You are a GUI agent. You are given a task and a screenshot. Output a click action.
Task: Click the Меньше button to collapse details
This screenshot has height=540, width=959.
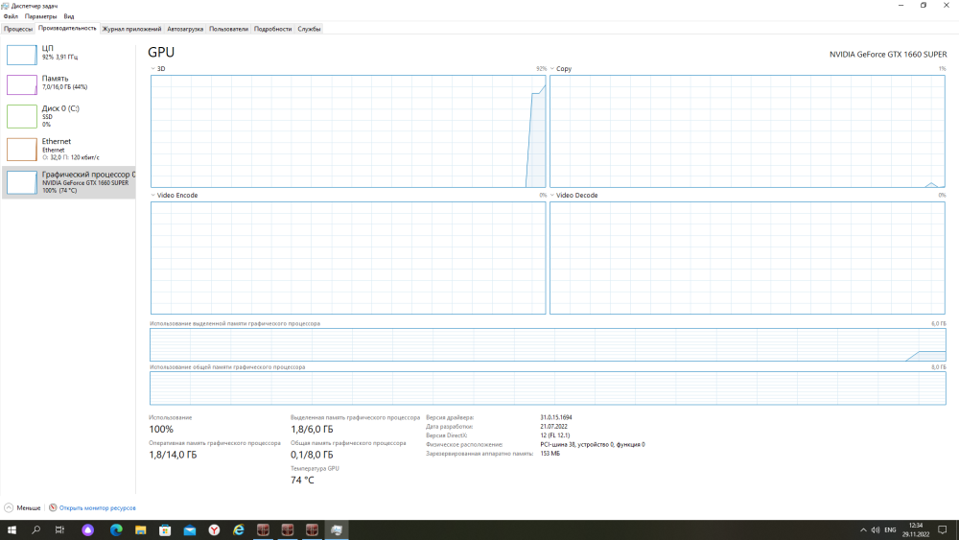click(x=23, y=507)
